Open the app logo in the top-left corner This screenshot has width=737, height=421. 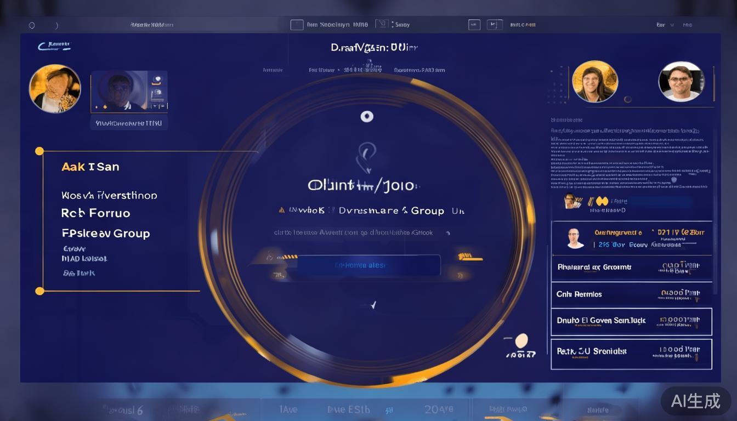point(55,47)
